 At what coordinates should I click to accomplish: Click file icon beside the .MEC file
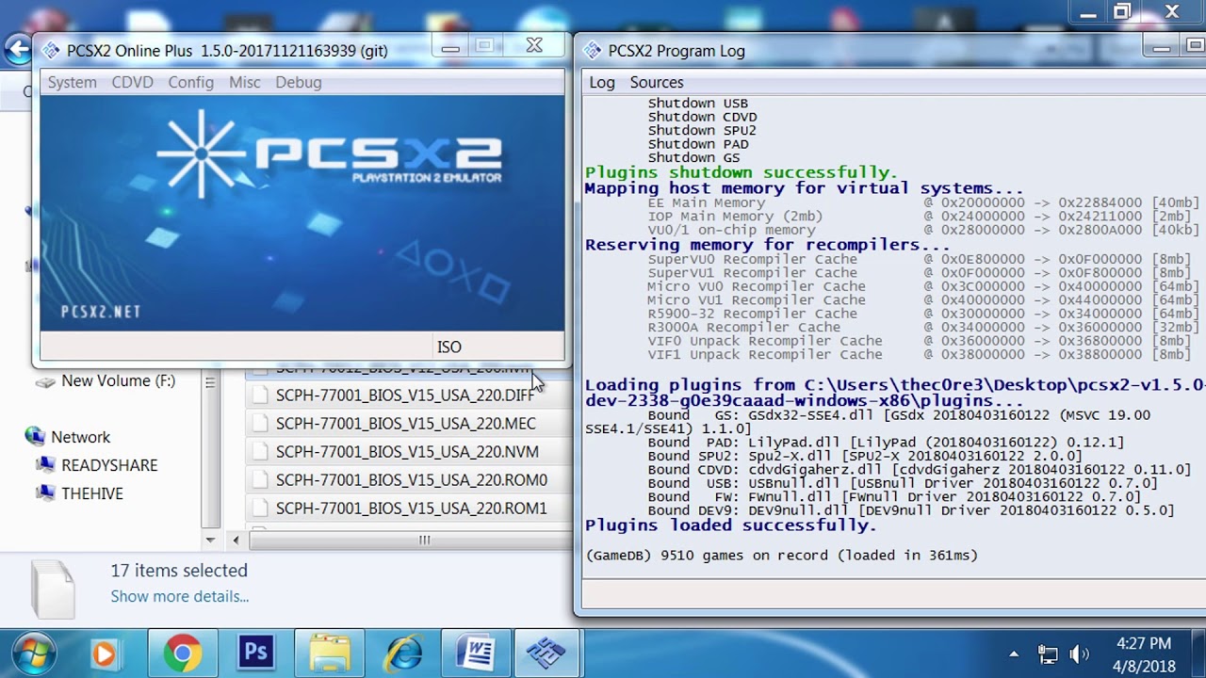(x=260, y=424)
